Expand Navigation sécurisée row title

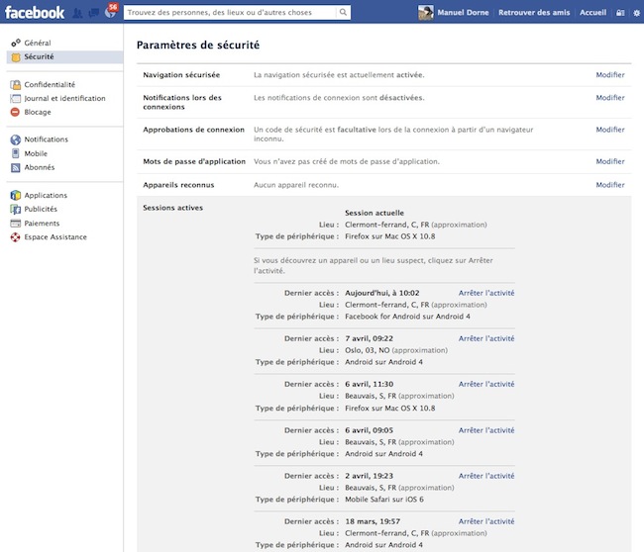pyautogui.click(x=181, y=75)
